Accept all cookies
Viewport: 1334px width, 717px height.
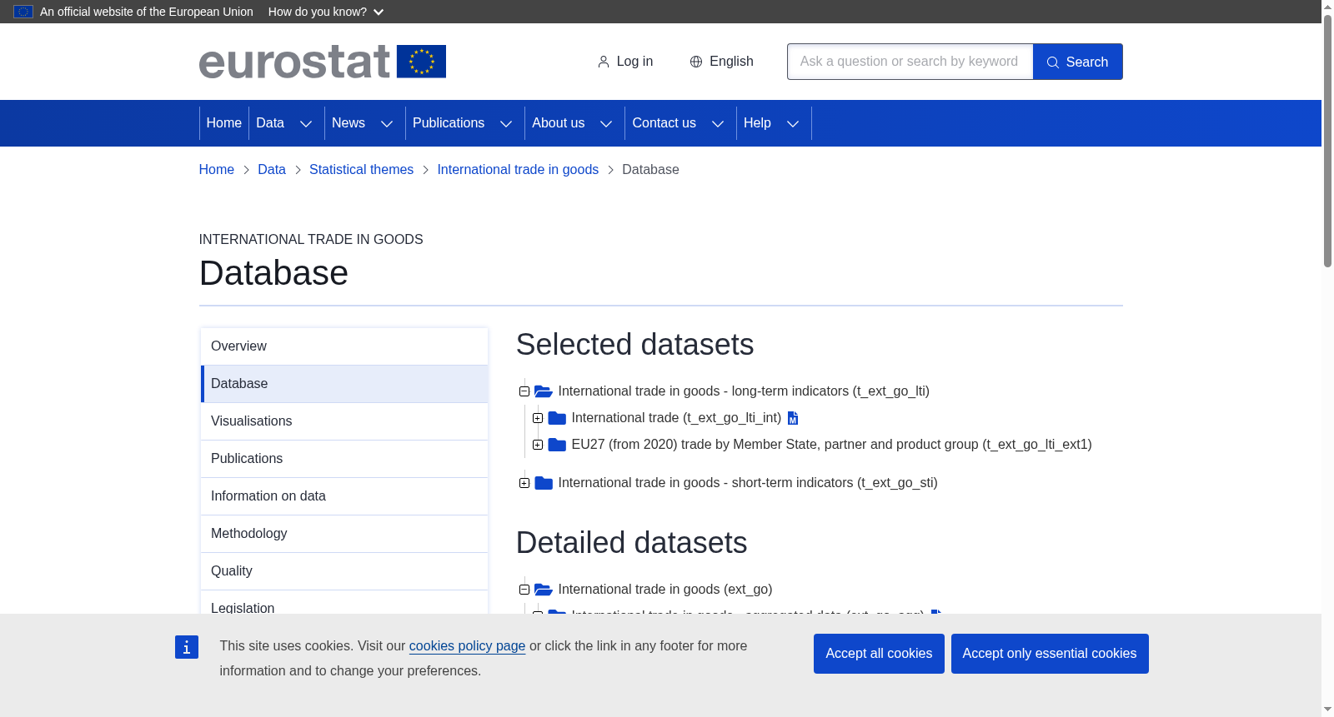(879, 654)
